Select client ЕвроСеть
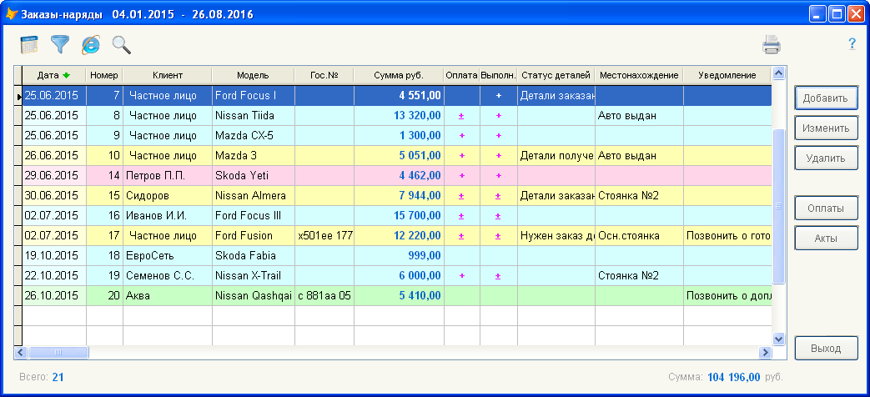The height and width of the screenshot is (397, 870). tap(168, 255)
